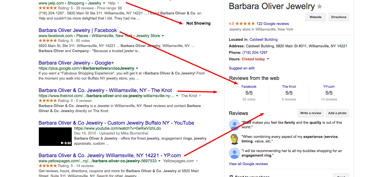
Task: Click 'Rating: 5 - 65 votes' text
Action: [x=74, y=41]
